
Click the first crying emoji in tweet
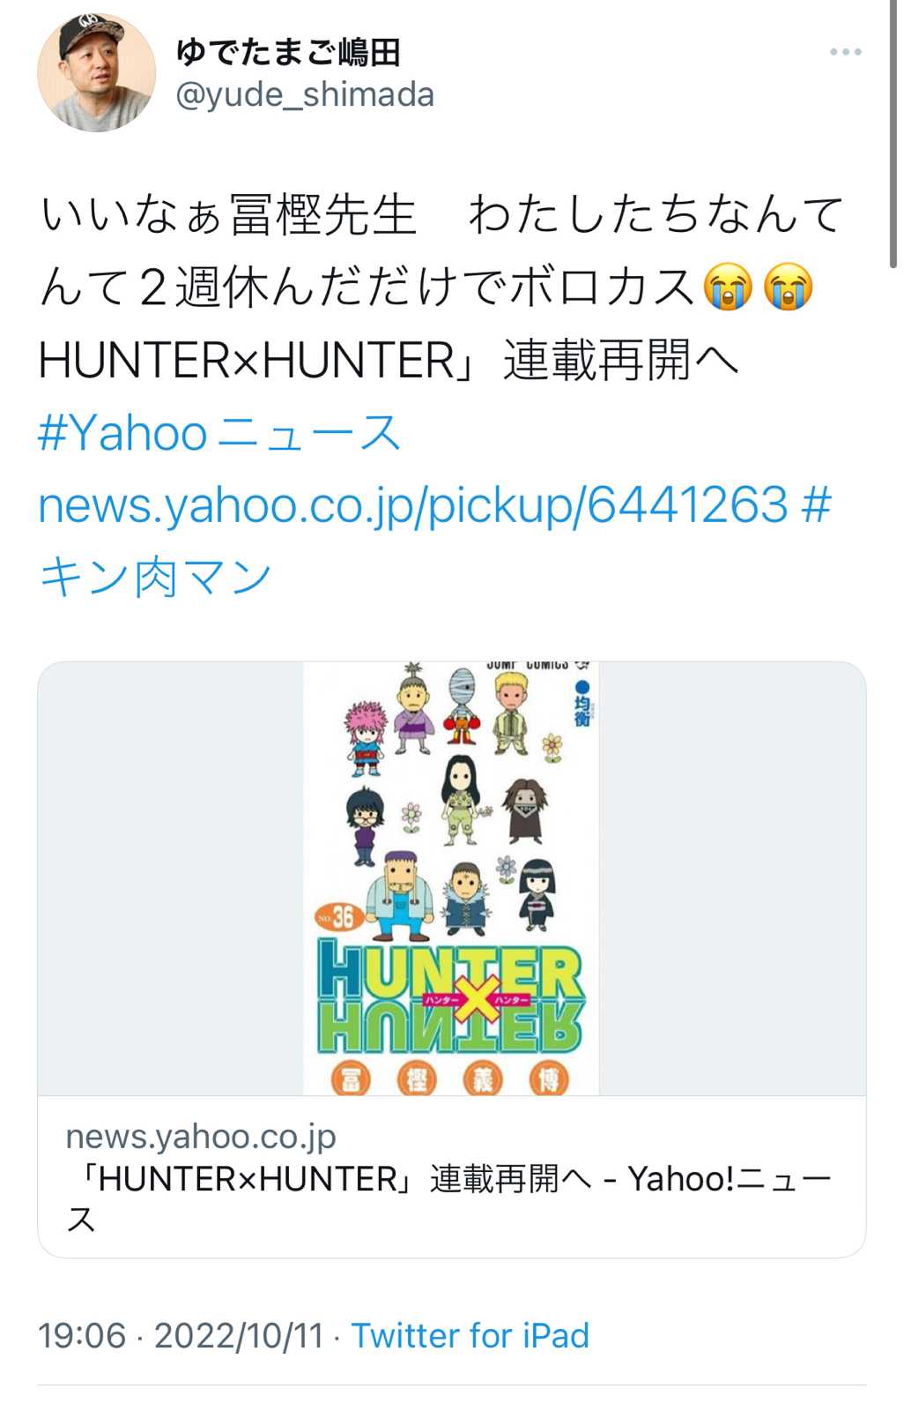728,287
